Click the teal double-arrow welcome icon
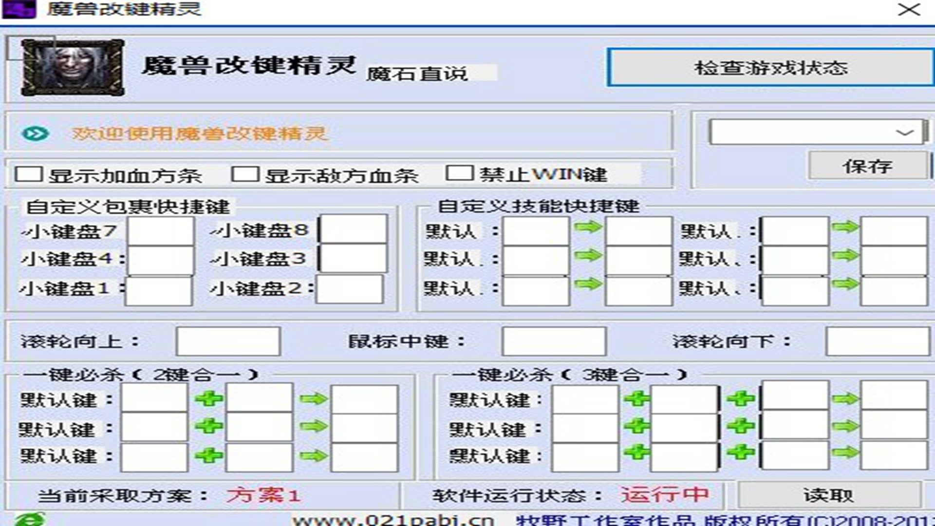This screenshot has height=526, width=935. tap(35, 133)
